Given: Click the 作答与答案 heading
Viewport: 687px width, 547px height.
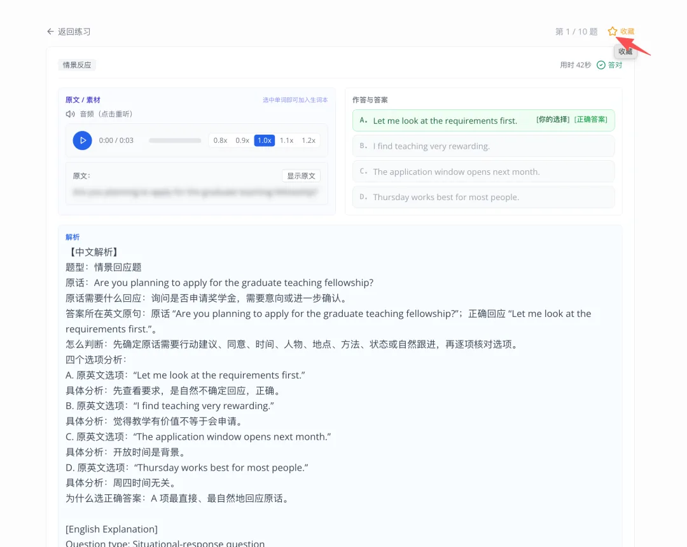Looking at the screenshot, I should click(x=370, y=100).
